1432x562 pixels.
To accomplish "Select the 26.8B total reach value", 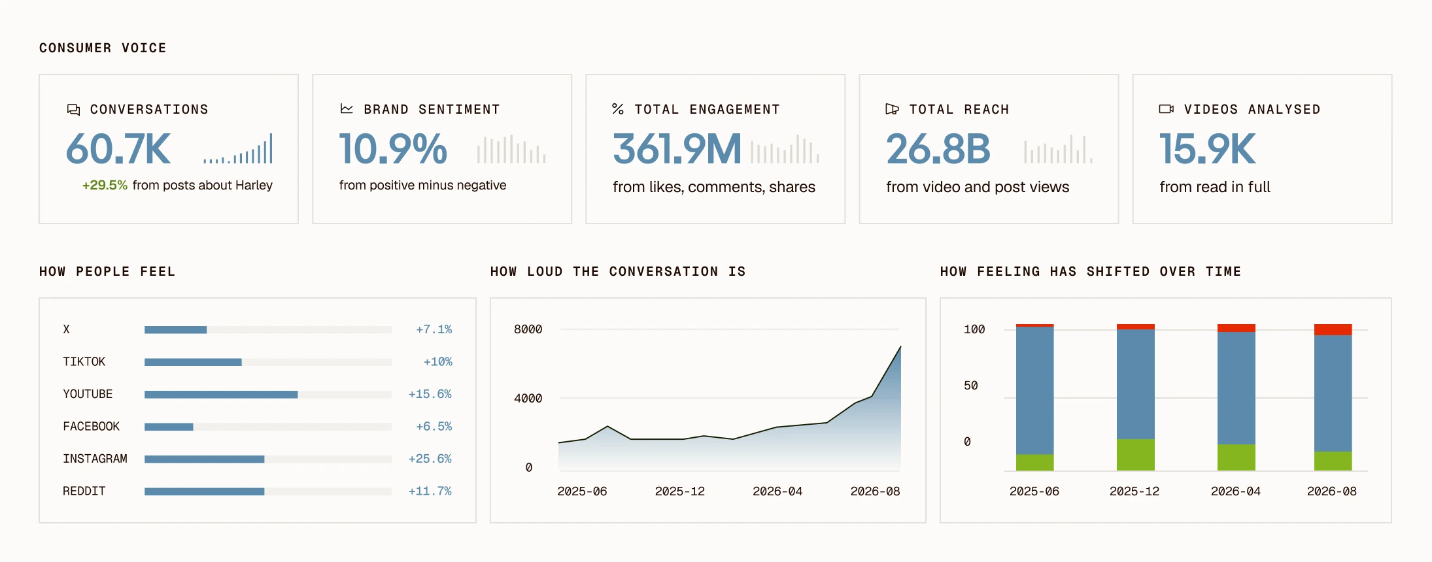I will 938,149.
